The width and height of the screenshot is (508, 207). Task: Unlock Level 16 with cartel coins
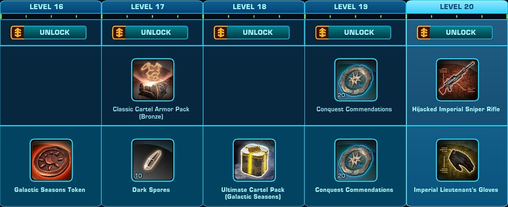(49, 33)
